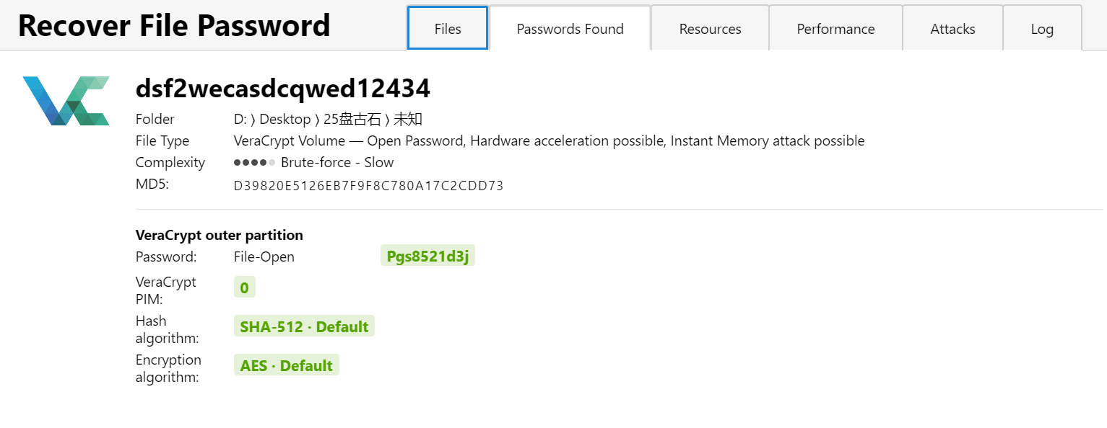Click the Desktop segment in folder path
The height and width of the screenshot is (428, 1107).
tap(285, 119)
